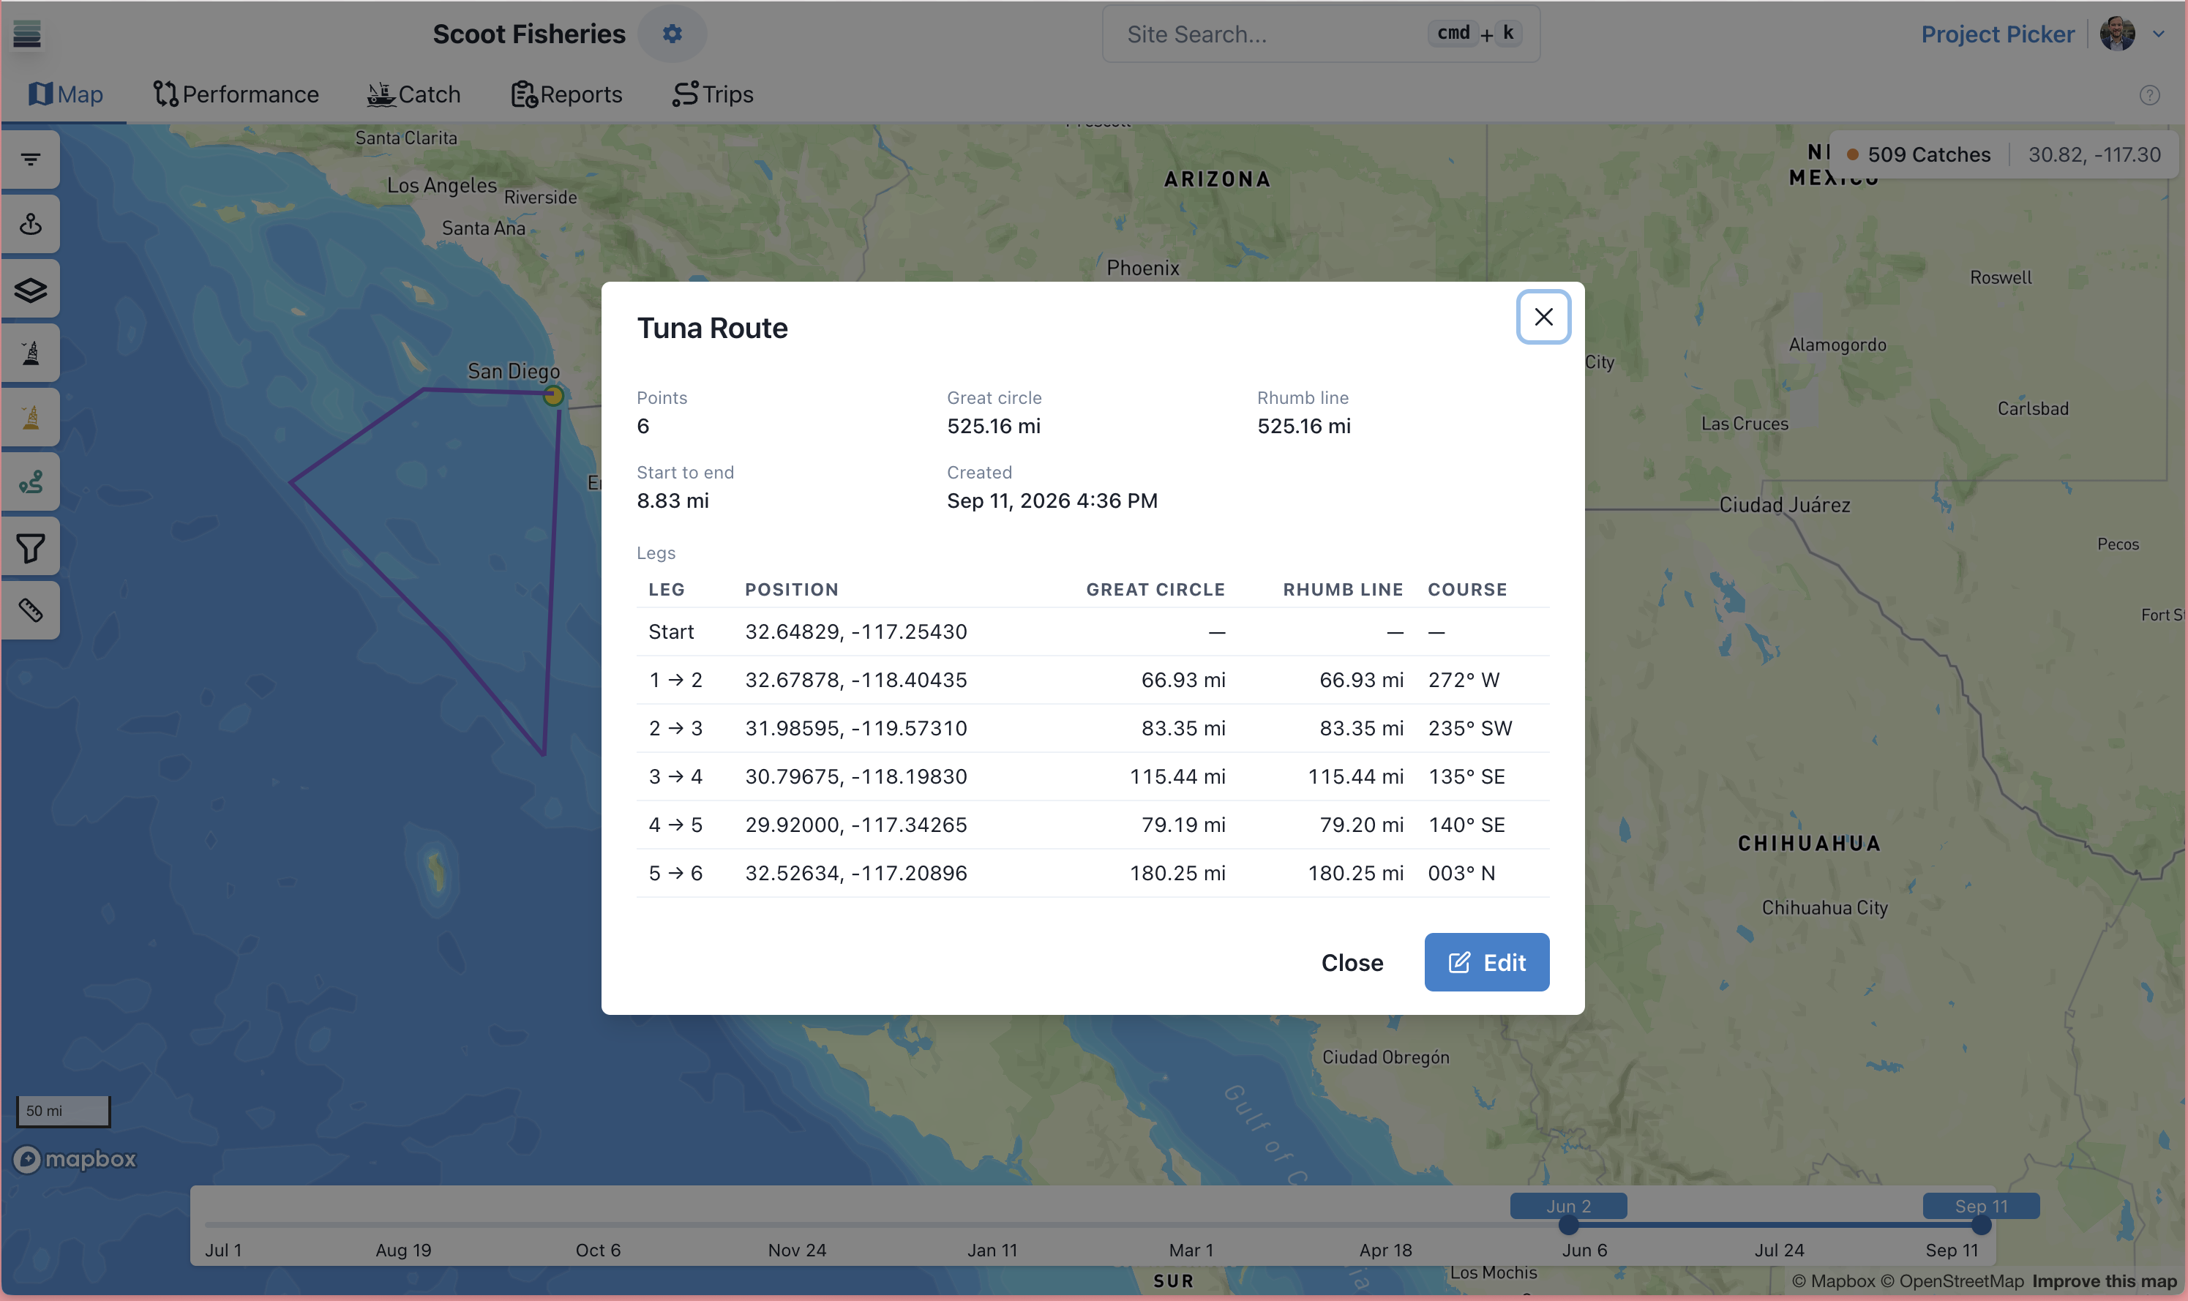Click Improve this map link
This screenshot has height=1301, width=2188.
(2104, 1281)
